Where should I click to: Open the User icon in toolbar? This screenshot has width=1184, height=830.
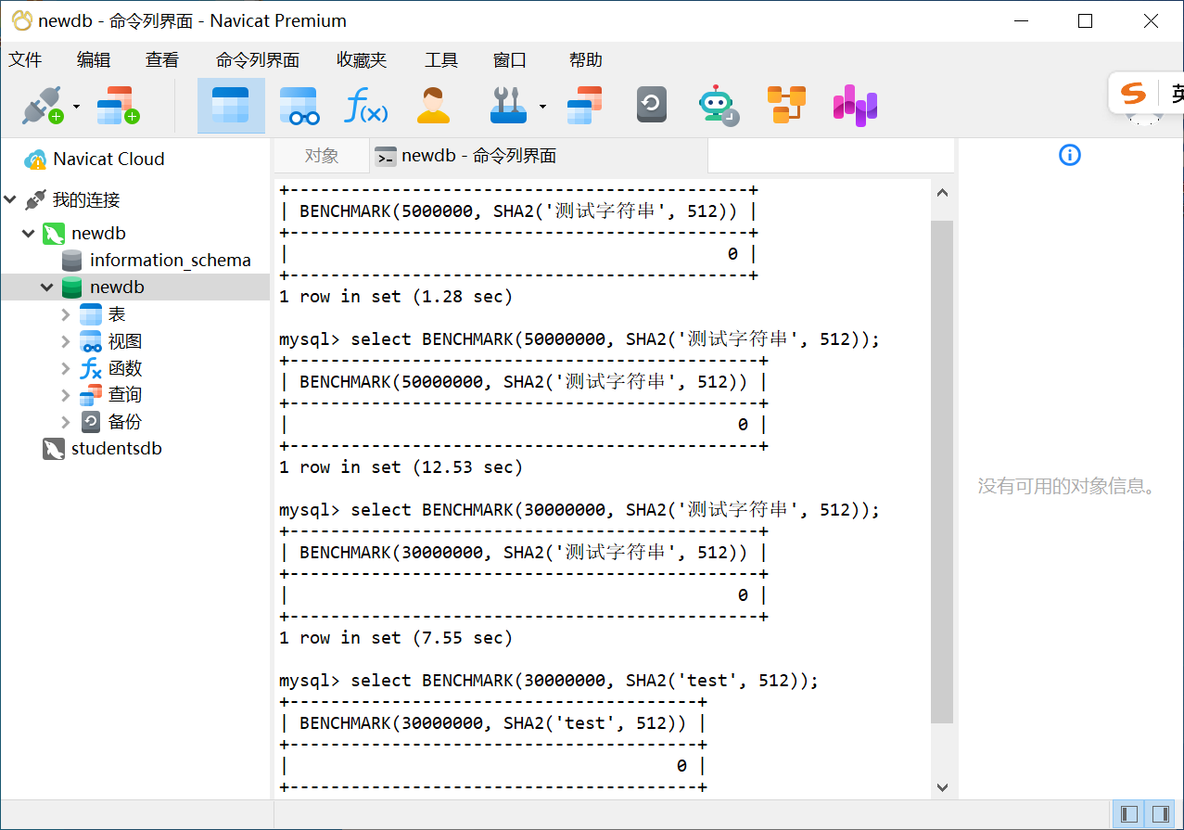click(x=432, y=106)
